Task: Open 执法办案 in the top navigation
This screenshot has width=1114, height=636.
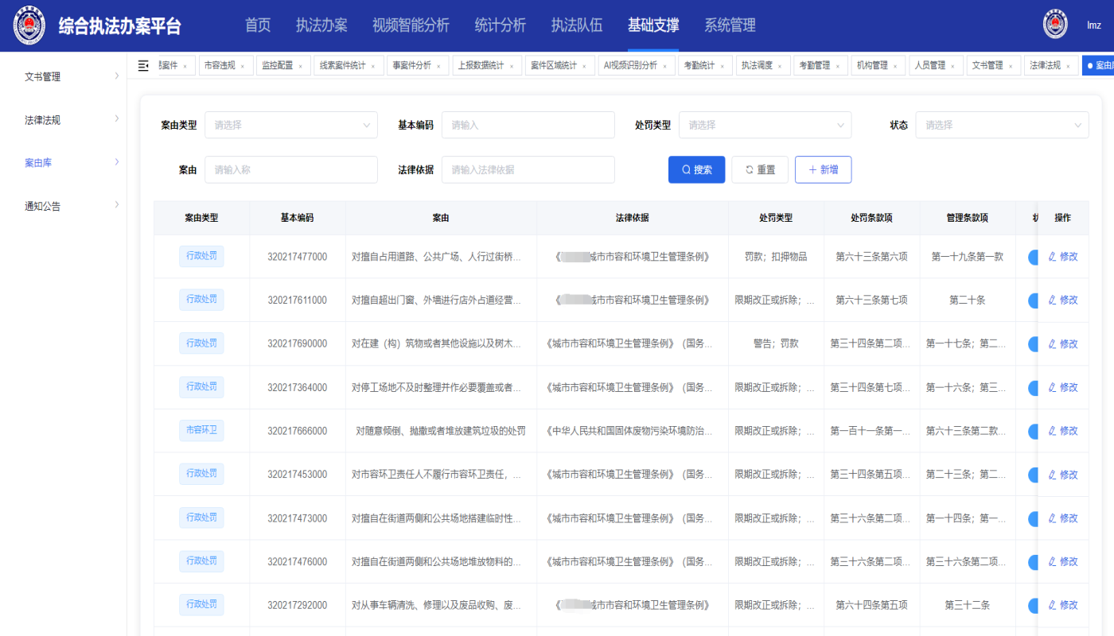Action: (x=321, y=25)
